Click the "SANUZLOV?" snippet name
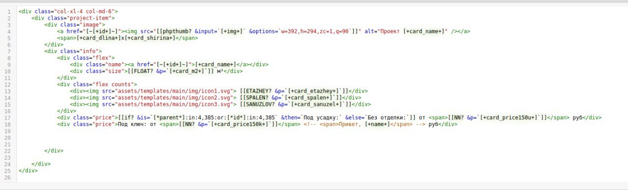This screenshot has width=628, height=195. [261, 104]
